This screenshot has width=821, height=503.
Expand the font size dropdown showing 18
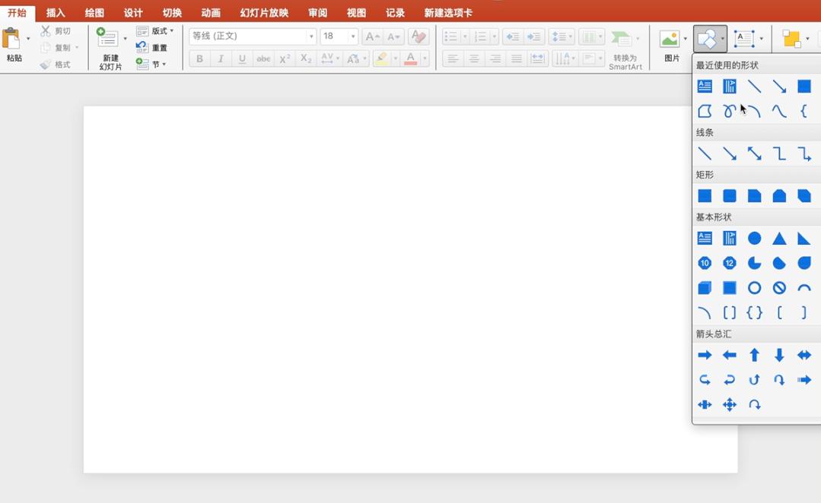tap(353, 36)
